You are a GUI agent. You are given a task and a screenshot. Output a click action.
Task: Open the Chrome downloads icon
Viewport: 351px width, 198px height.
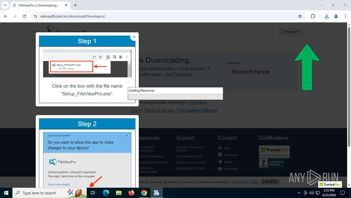pyautogui.click(x=327, y=16)
